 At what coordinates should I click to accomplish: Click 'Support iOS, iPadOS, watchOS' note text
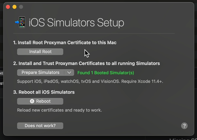pyautogui.click(x=90, y=82)
